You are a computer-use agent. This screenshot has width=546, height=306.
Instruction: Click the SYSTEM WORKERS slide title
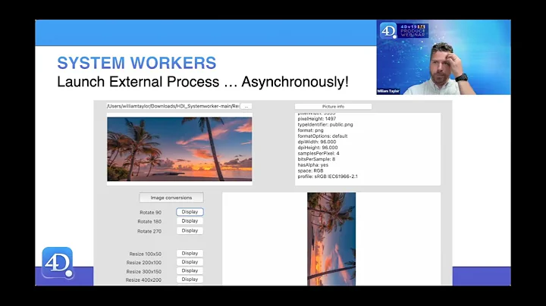pyautogui.click(x=136, y=63)
